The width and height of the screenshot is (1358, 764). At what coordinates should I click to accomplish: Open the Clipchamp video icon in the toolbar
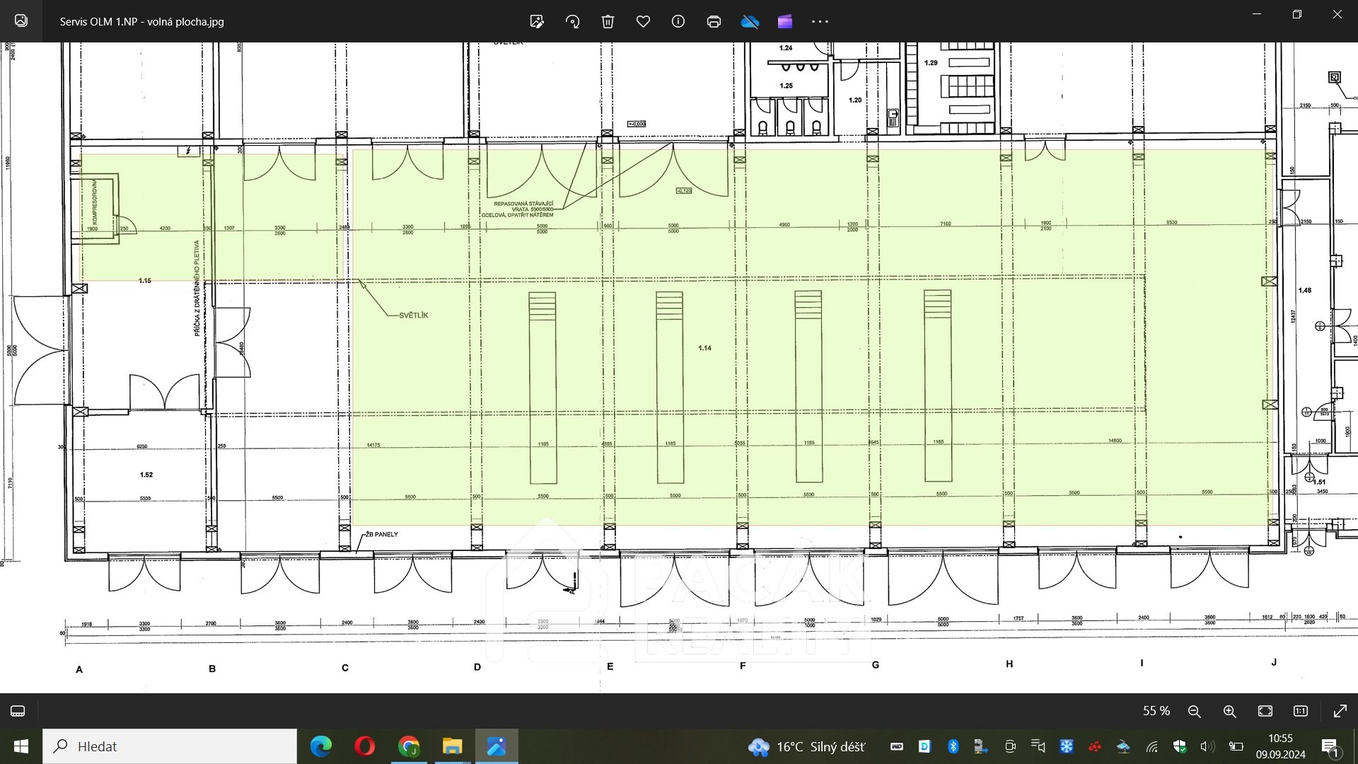point(785,21)
